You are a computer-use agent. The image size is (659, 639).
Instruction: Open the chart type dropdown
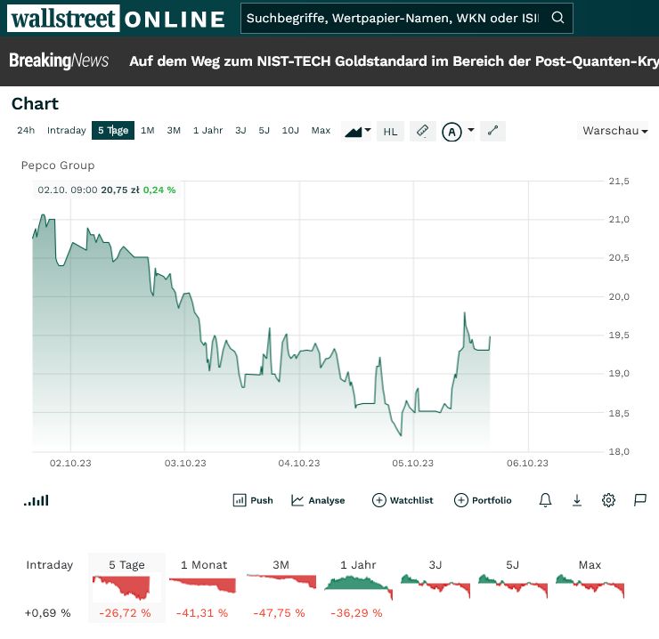click(x=358, y=131)
